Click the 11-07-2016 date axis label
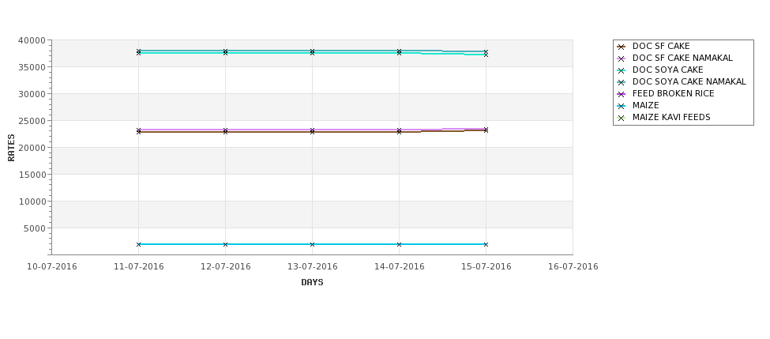 139,267
